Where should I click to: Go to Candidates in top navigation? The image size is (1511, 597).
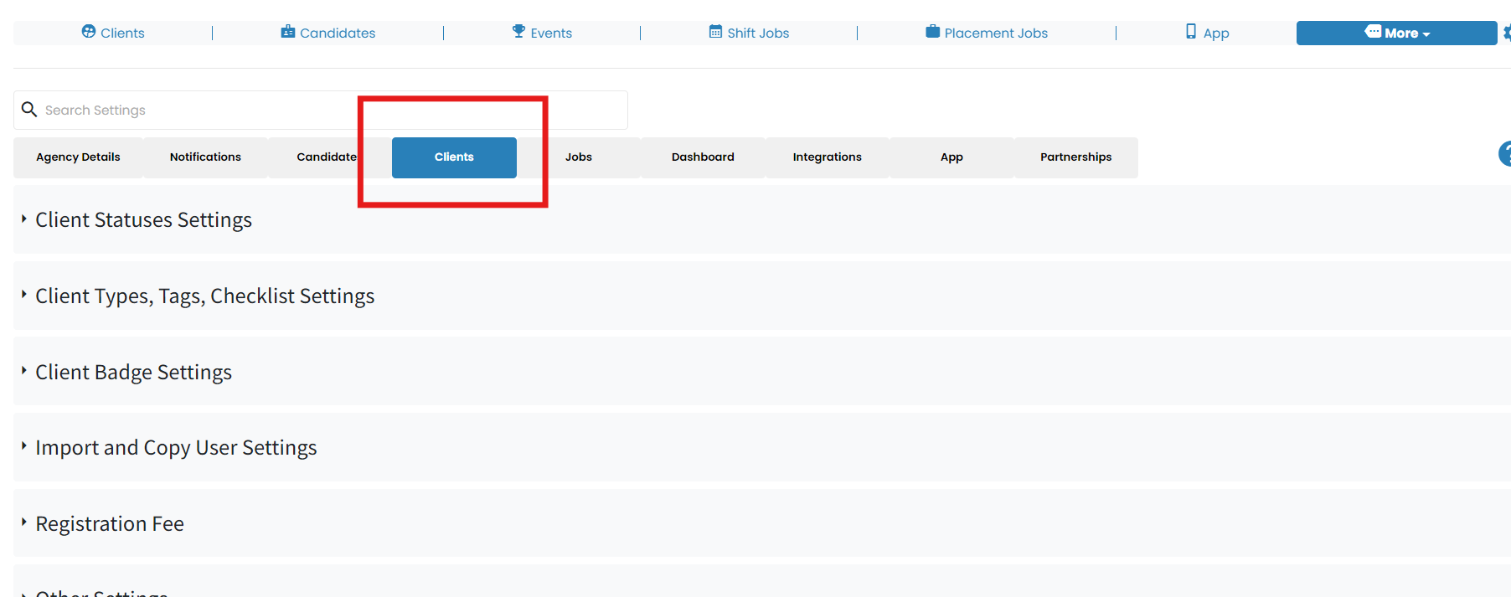coord(328,33)
